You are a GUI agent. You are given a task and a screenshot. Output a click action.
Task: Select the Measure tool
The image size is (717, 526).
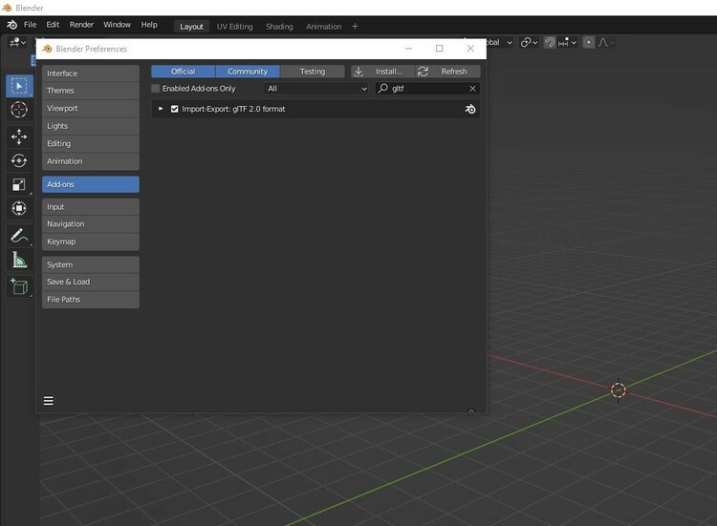[19, 260]
